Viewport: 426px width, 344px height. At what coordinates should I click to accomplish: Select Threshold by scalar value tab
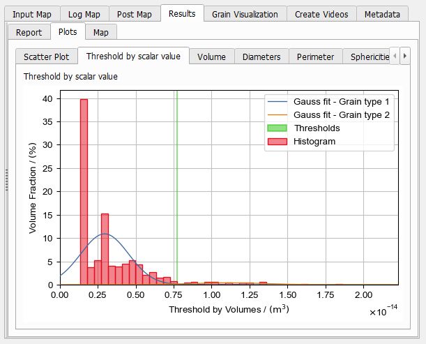(x=133, y=56)
